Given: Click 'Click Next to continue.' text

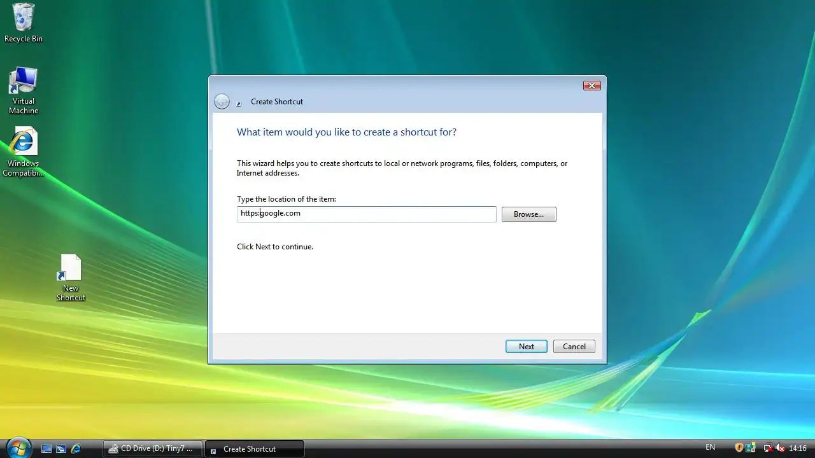Looking at the screenshot, I should (x=275, y=247).
